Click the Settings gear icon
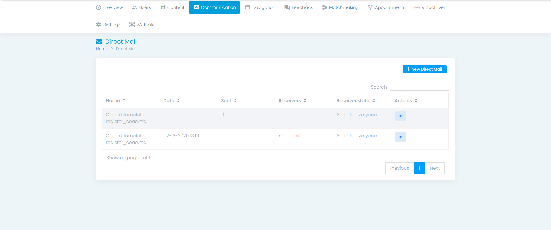 click(98, 24)
